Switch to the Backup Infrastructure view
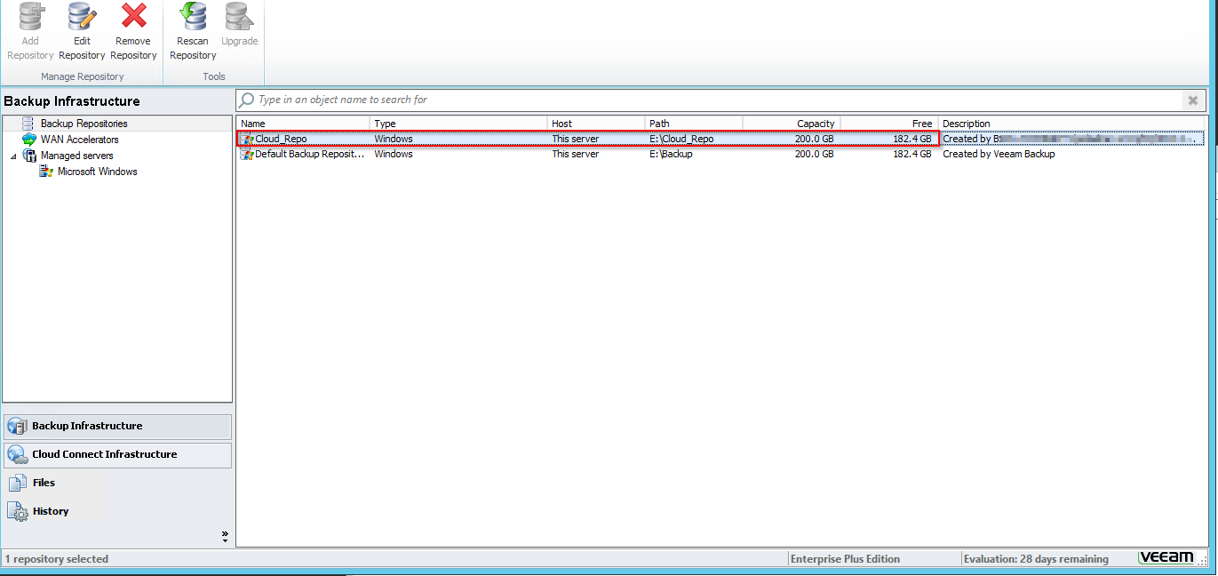This screenshot has height=576, width=1218. [117, 427]
